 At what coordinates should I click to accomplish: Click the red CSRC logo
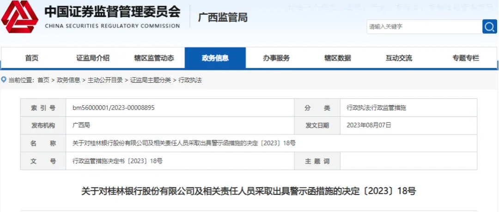click(x=20, y=17)
